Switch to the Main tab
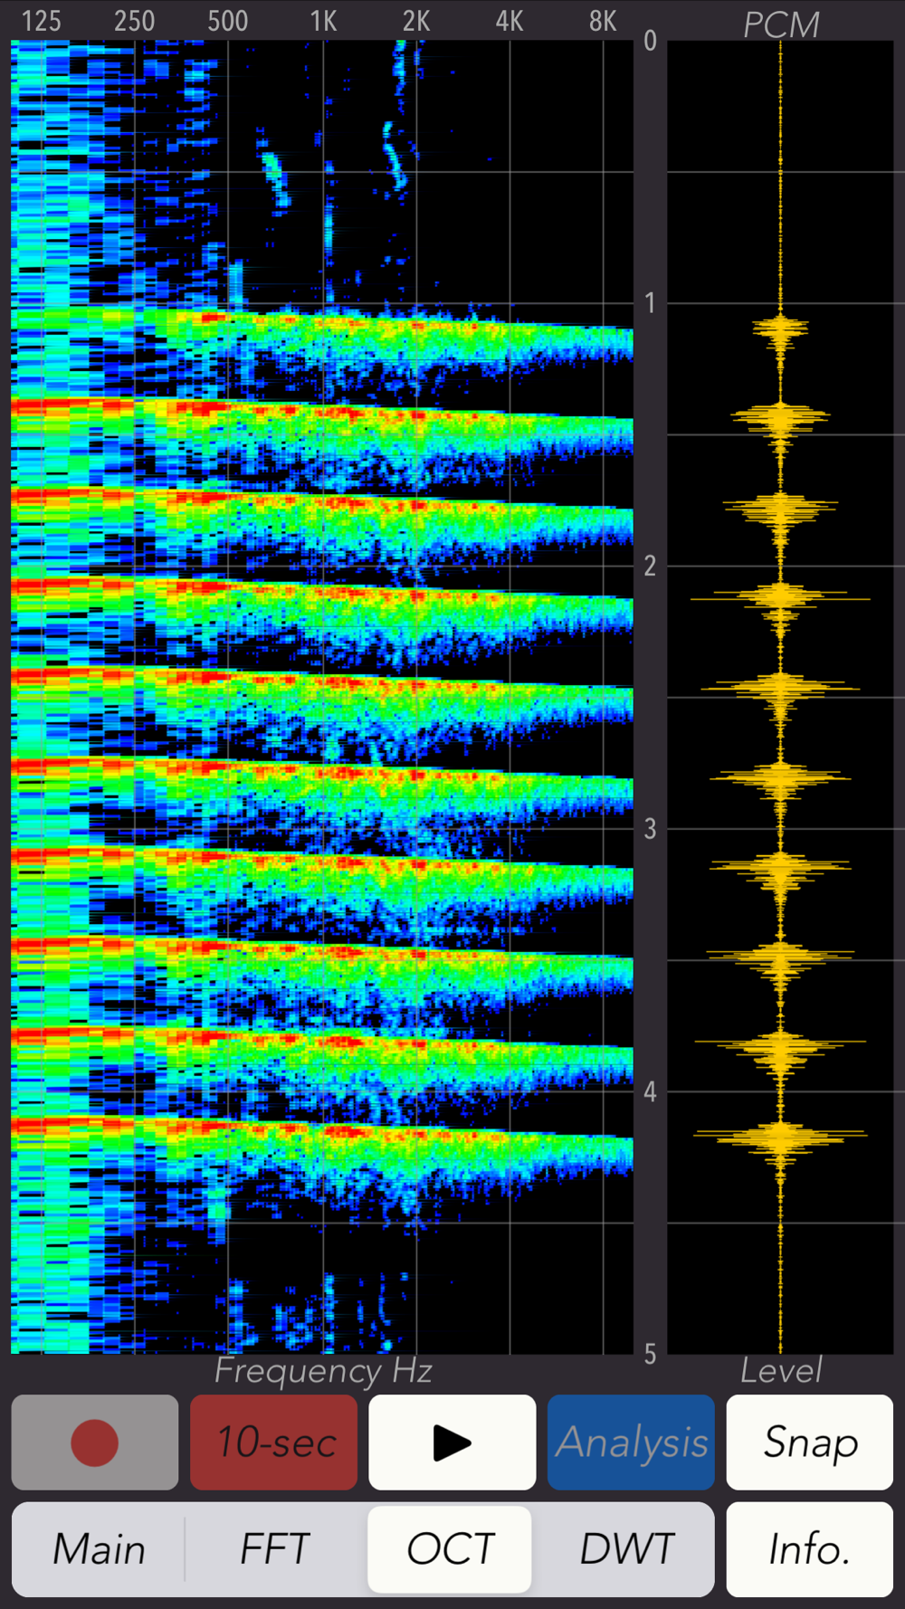The width and height of the screenshot is (905, 1609). click(x=99, y=1549)
